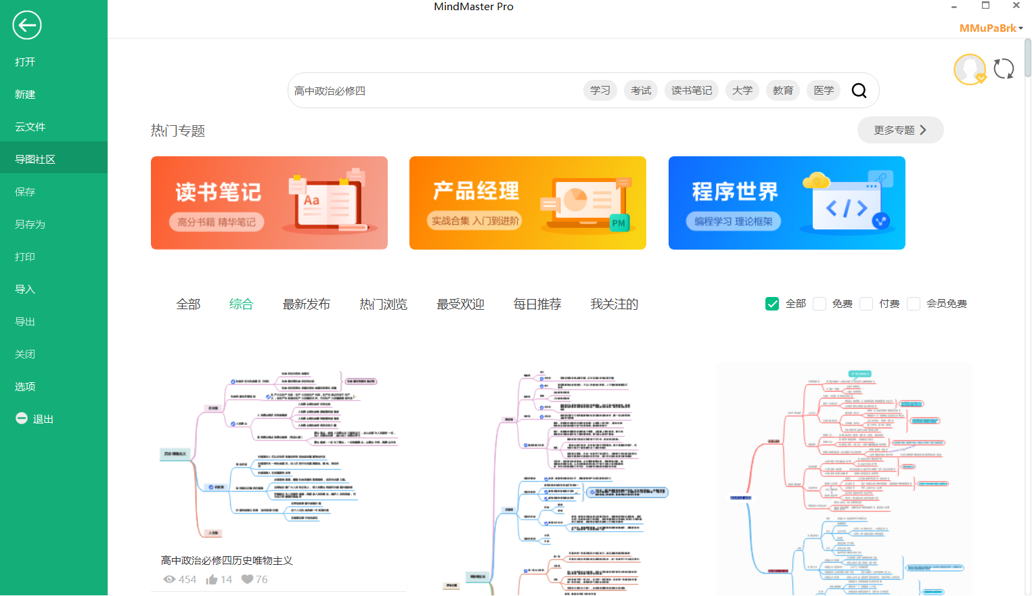This screenshot has width=1032, height=596.
Task: Click the search magnifier icon
Action: click(859, 91)
